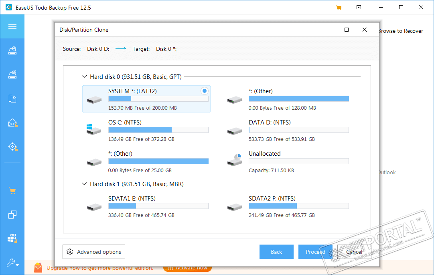Click '0.00 Bytes Free of 128.00 MB' text
This screenshot has width=434, height=275.
[x=282, y=108]
